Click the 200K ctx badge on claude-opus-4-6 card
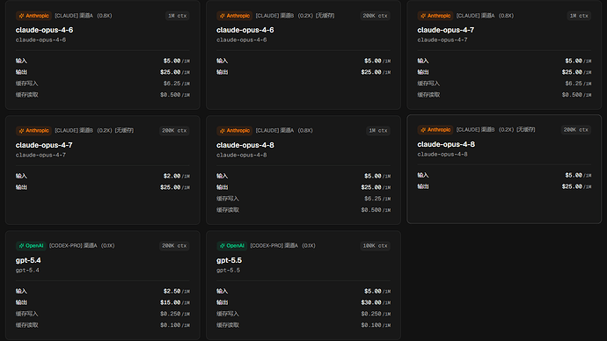607x341 pixels. click(x=375, y=16)
